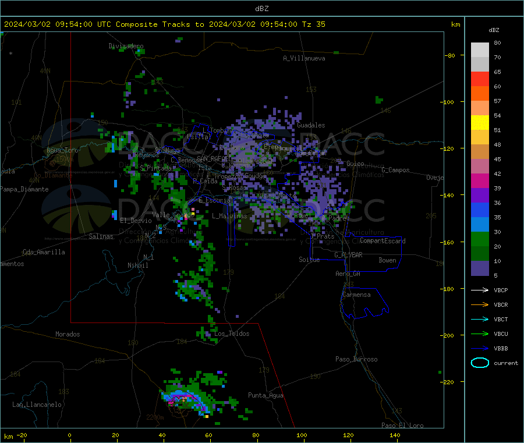Click the 'CompantEscard' map label
The height and width of the screenshot is (443, 524).
[383, 241]
